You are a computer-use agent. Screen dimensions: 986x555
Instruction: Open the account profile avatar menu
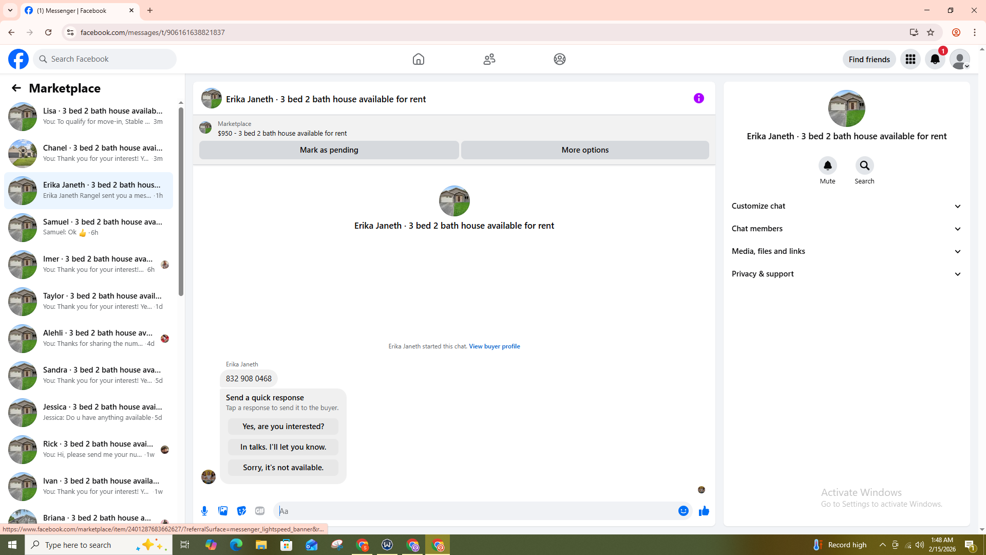coord(960,59)
